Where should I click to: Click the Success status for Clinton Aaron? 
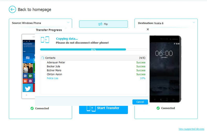141,74
